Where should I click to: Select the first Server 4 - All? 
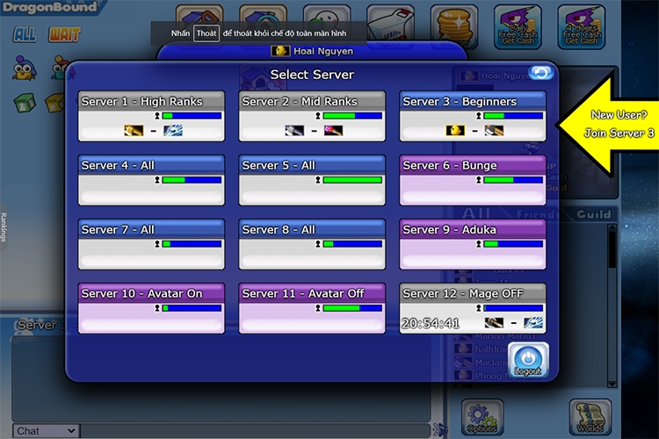coord(151,180)
